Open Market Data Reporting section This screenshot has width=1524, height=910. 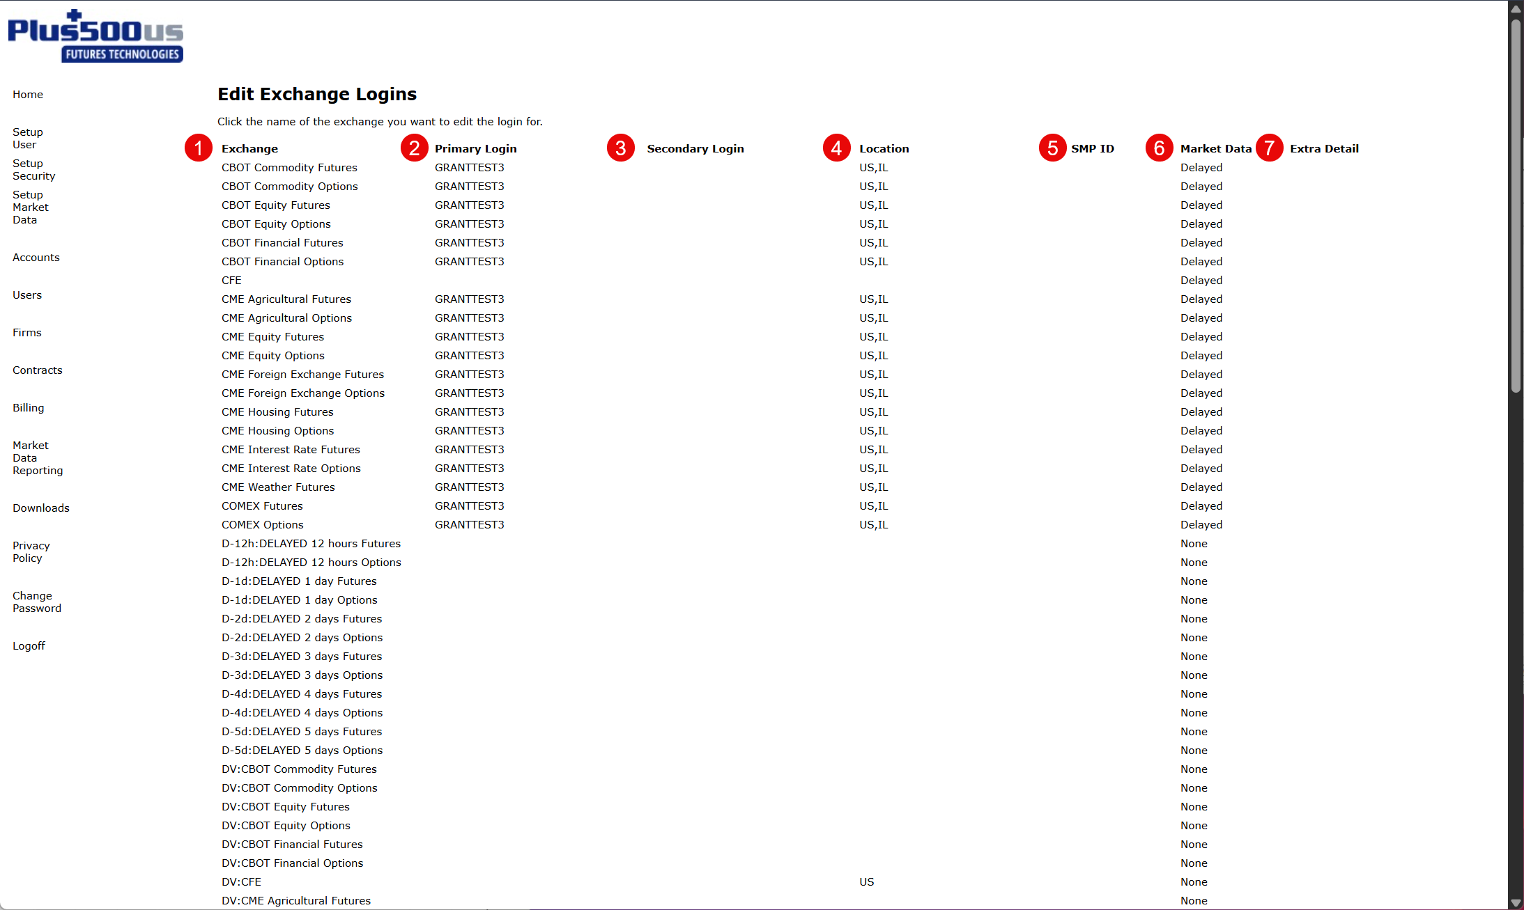(x=38, y=458)
